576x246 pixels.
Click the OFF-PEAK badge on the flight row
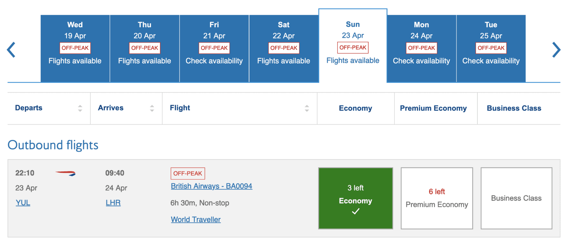(x=188, y=173)
